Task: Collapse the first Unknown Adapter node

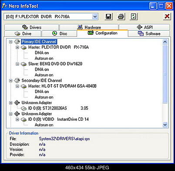Action: pyautogui.click(x=10, y=103)
